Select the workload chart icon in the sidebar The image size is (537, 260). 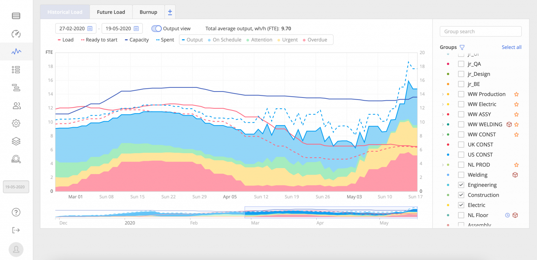click(x=16, y=51)
